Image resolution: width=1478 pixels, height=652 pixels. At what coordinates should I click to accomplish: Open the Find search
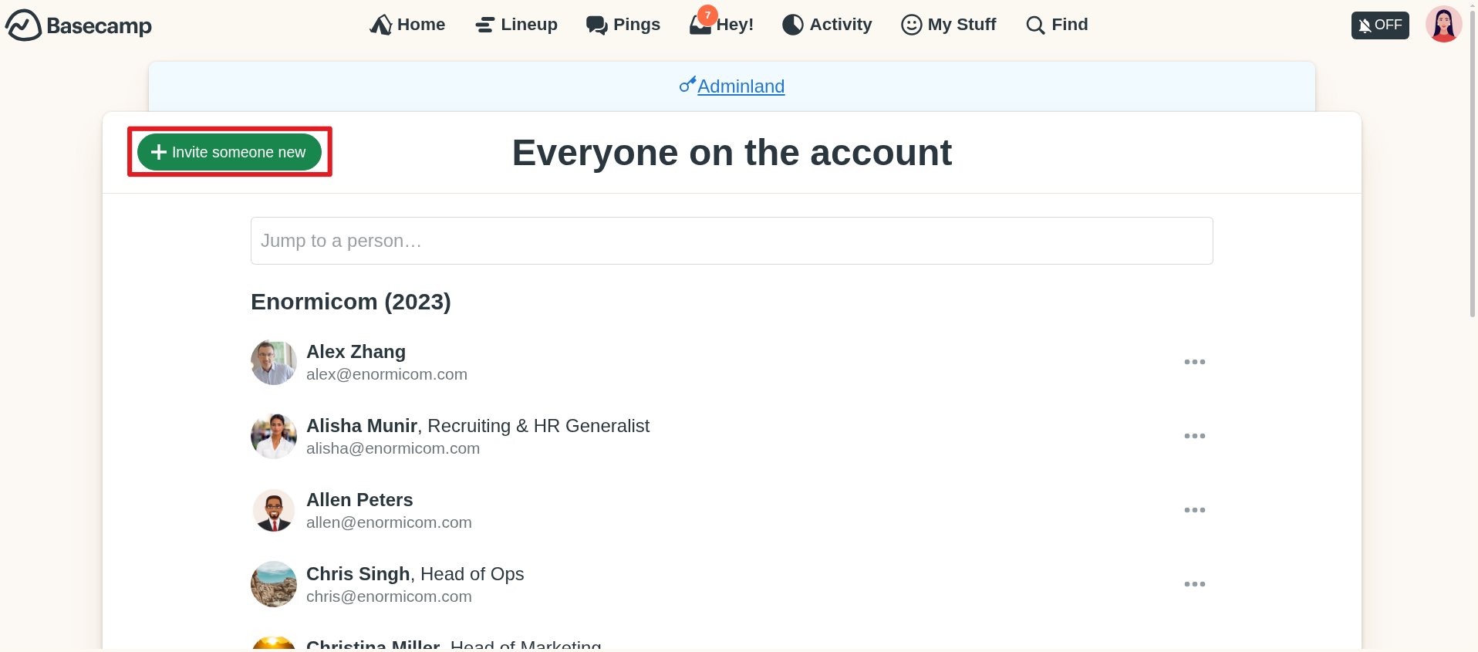click(1057, 25)
